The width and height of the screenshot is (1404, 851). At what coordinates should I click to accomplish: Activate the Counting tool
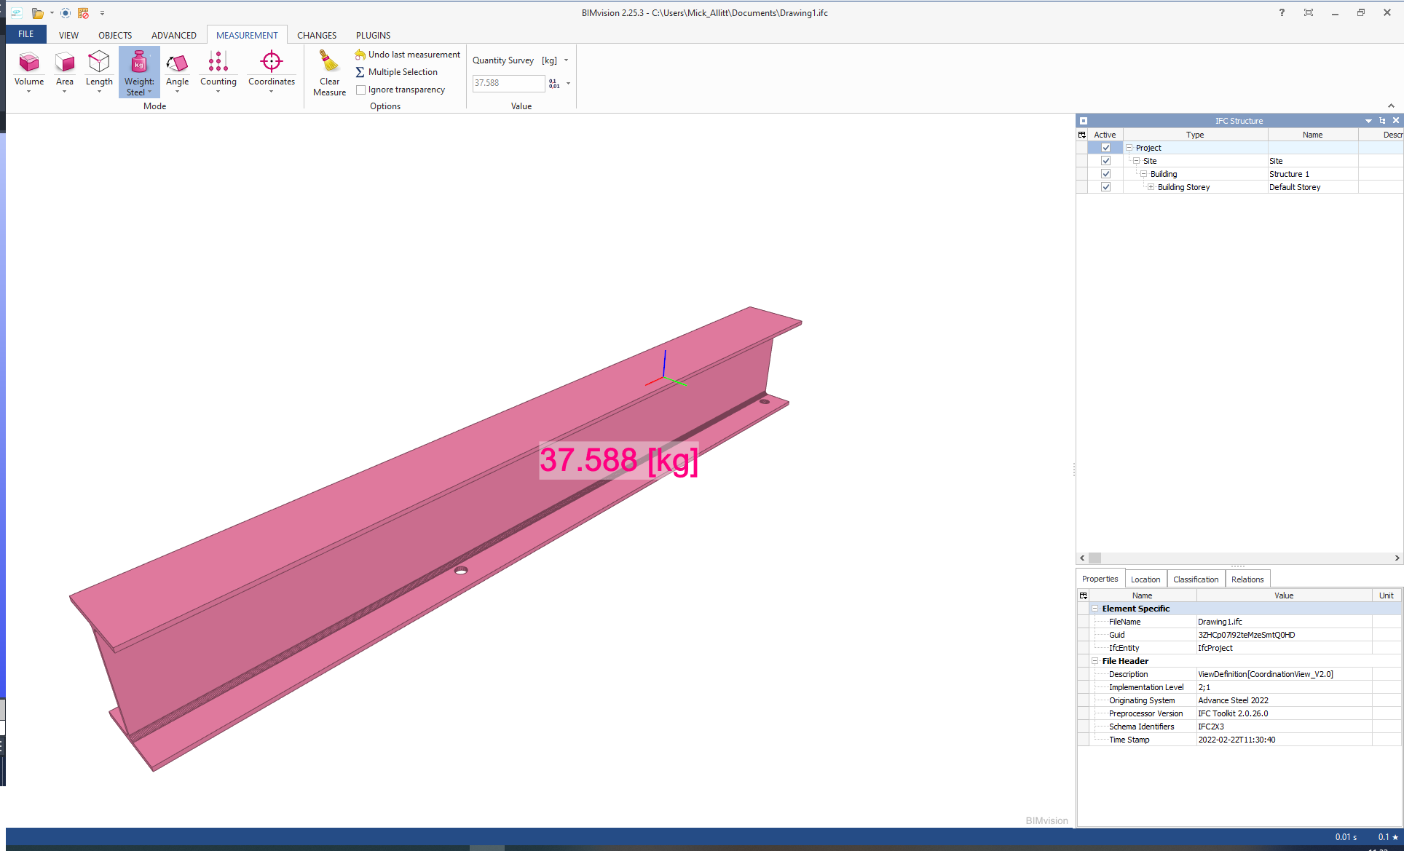[x=218, y=71]
